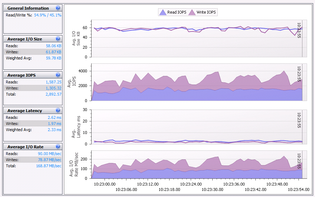315x197 pixels.
Task: Click the 10:23:55 marker on I/O Size chart
Action: coord(299,30)
